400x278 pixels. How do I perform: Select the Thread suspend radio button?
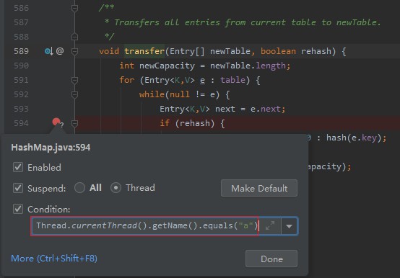pos(116,188)
